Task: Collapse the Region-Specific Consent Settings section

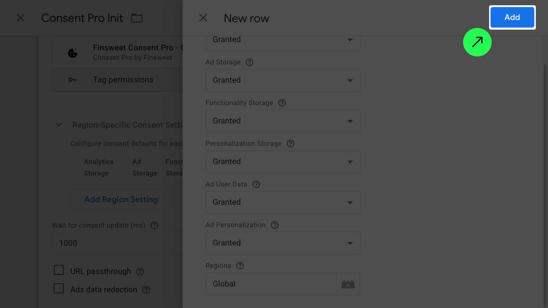Action: coord(59,125)
